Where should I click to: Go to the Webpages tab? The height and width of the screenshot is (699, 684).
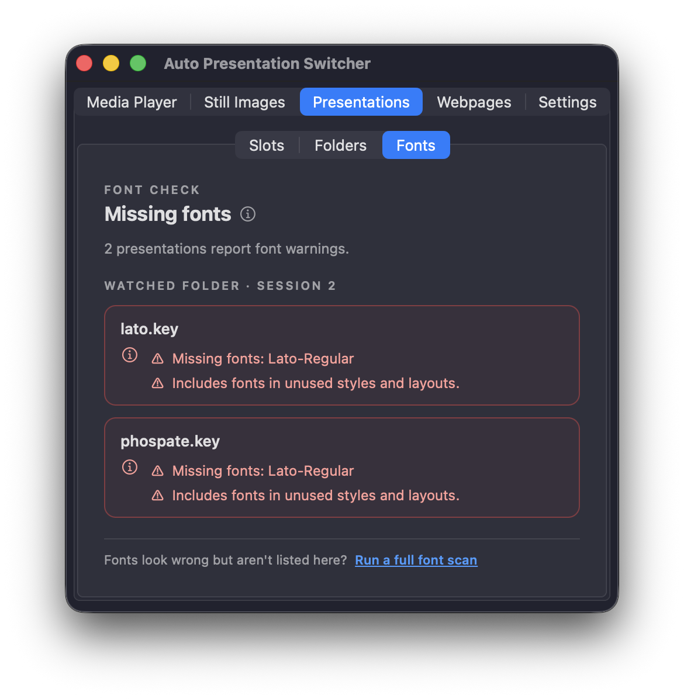[x=474, y=102]
